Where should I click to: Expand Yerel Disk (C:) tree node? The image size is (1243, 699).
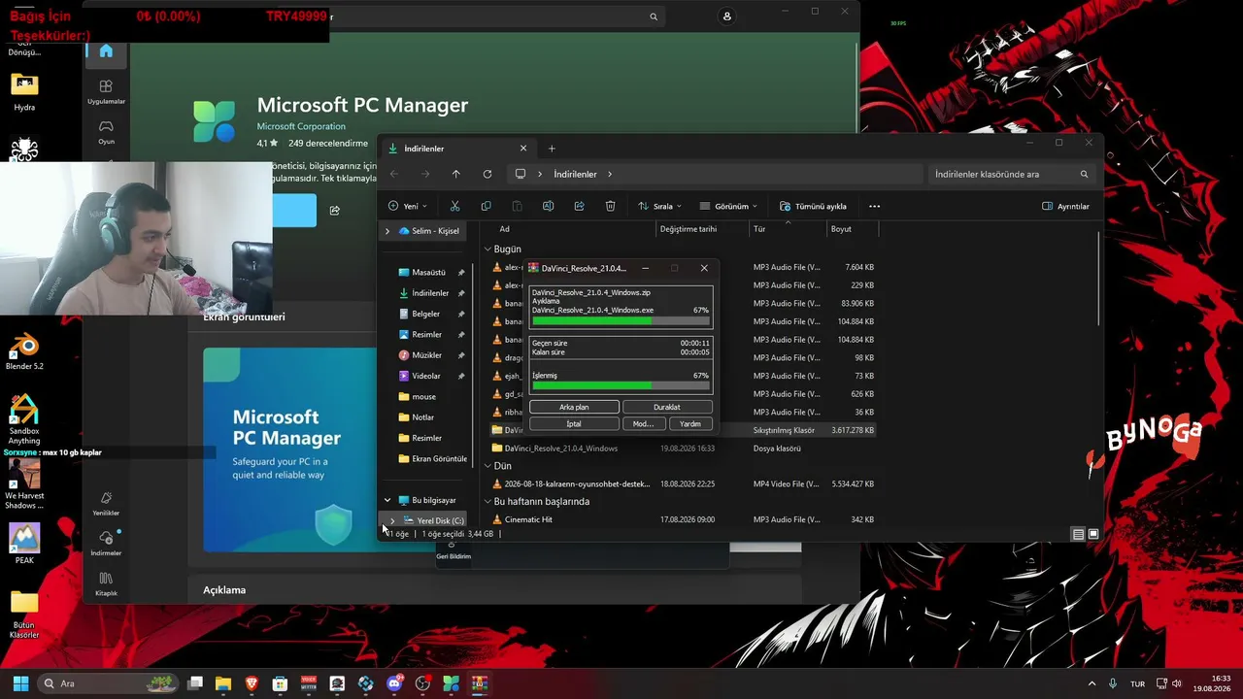tap(392, 520)
